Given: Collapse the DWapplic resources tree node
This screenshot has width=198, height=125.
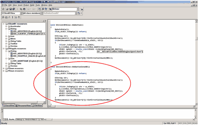Looking at the screenshot, I should [4, 49].
